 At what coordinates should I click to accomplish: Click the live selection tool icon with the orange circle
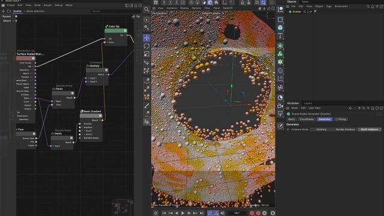tap(146, 20)
